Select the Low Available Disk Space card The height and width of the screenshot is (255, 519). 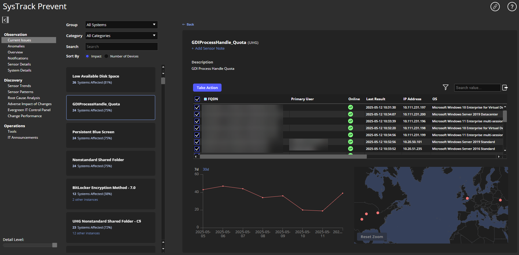111,80
